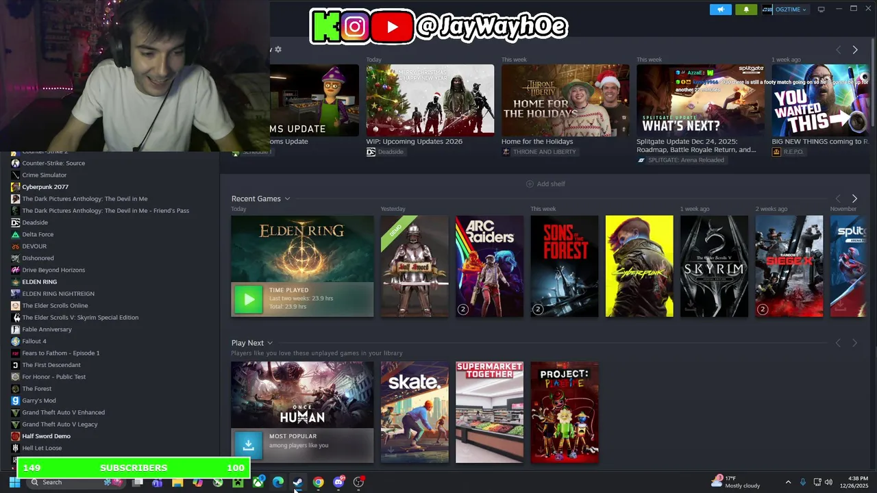Click the Add shelf button

(x=545, y=184)
